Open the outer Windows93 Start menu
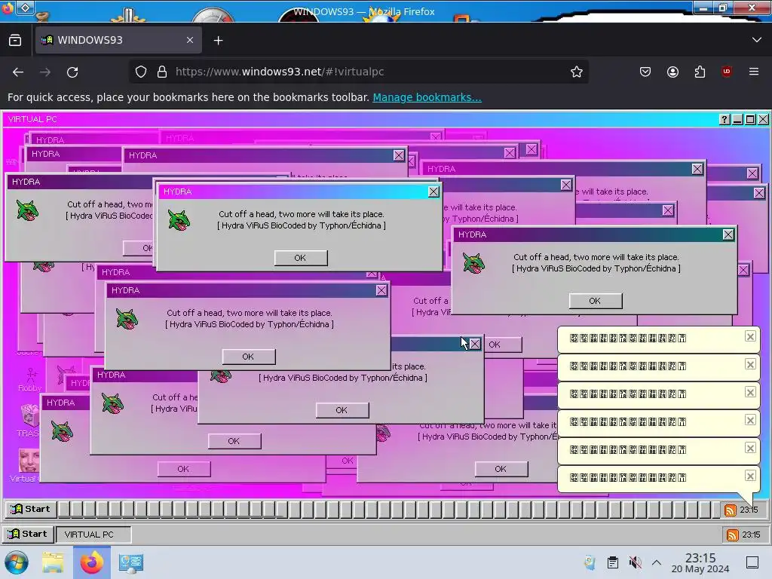The width and height of the screenshot is (772, 579). 28,535
